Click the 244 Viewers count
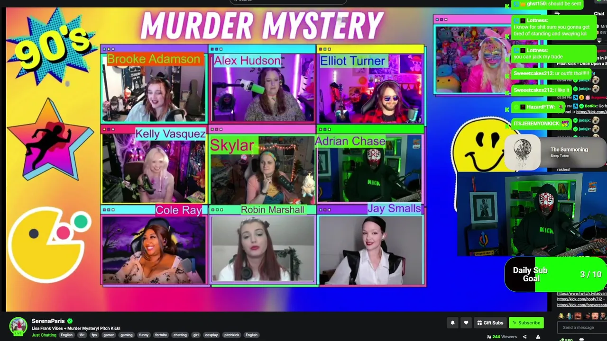 pyautogui.click(x=505, y=337)
